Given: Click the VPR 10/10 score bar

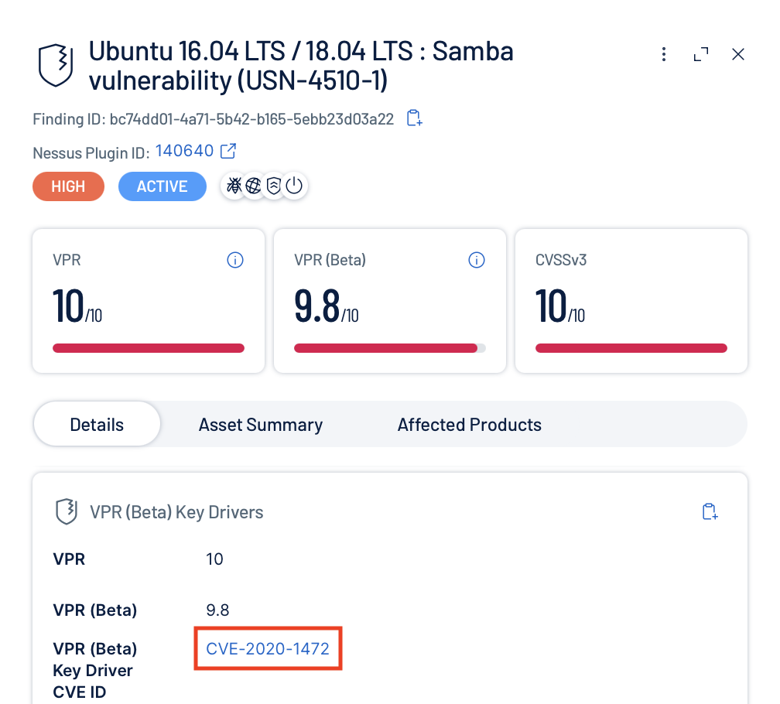Looking at the screenshot, I should click(x=149, y=348).
